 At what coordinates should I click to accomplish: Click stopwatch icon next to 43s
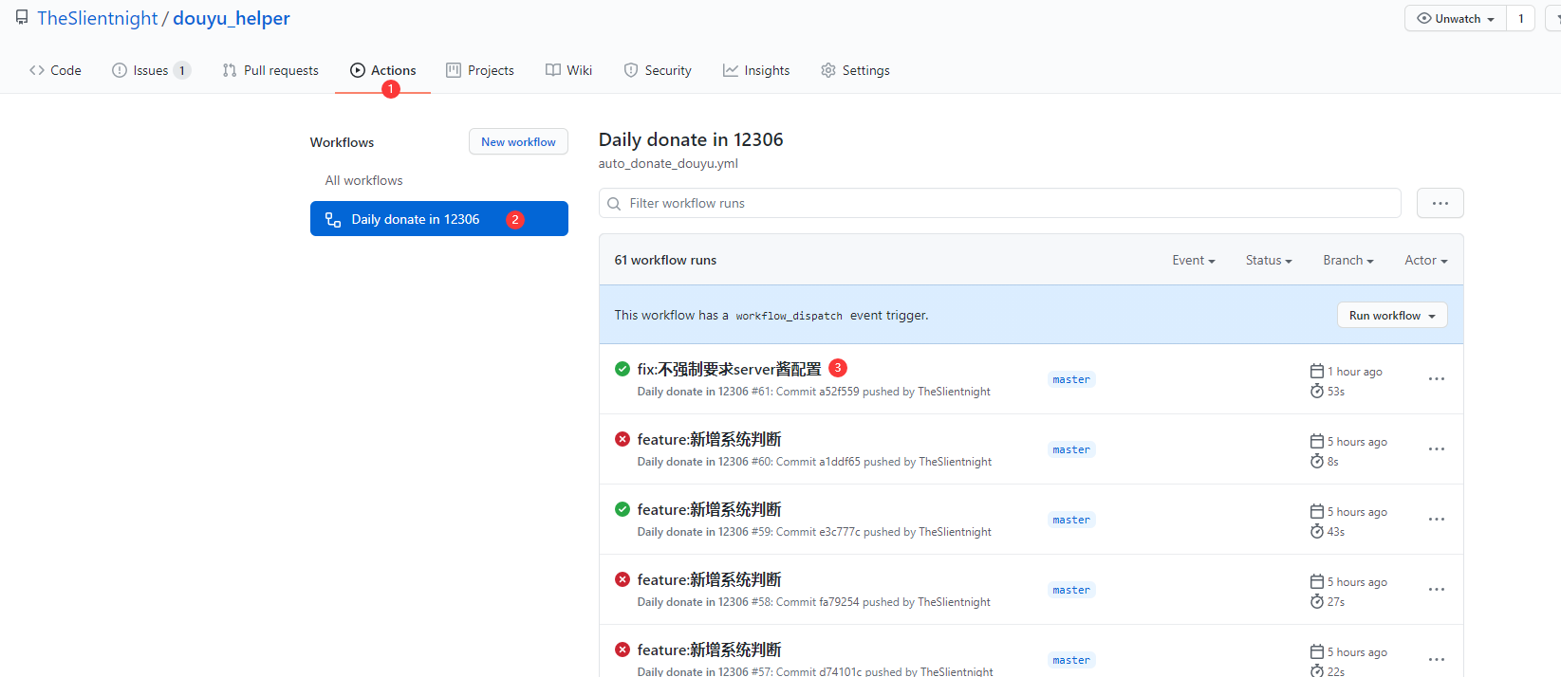pos(1317,531)
